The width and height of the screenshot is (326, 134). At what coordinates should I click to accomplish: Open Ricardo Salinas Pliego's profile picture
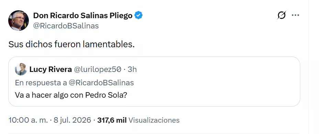pyautogui.click(x=19, y=21)
